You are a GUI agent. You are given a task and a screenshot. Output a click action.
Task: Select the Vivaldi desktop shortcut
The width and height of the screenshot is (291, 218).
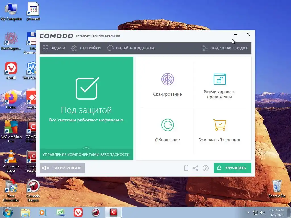[11, 71]
